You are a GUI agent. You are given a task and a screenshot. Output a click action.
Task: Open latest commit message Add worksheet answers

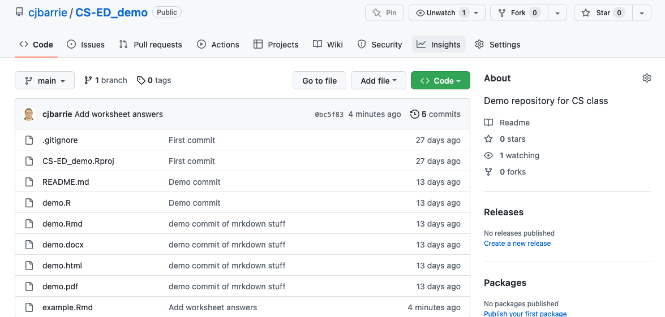point(119,114)
